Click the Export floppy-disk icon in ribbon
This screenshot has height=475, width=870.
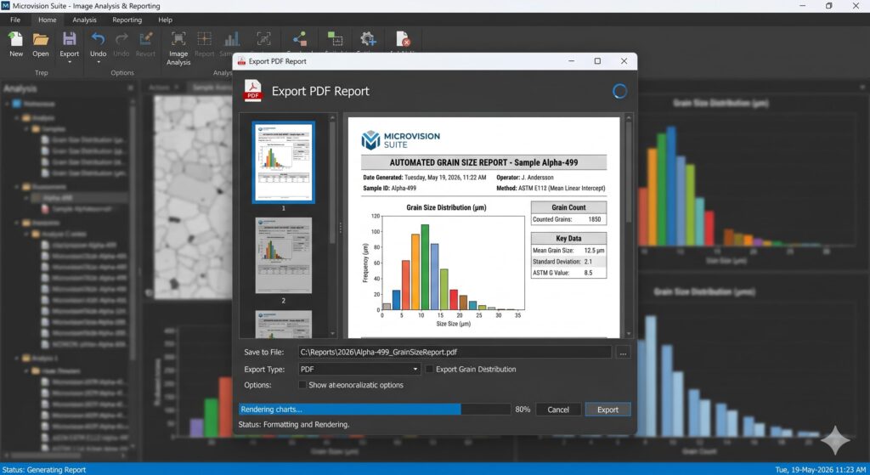pos(70,39)
